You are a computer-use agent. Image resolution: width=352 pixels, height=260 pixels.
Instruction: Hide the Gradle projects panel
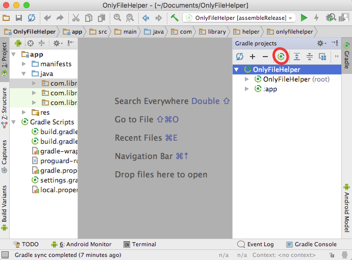point(335,43)
